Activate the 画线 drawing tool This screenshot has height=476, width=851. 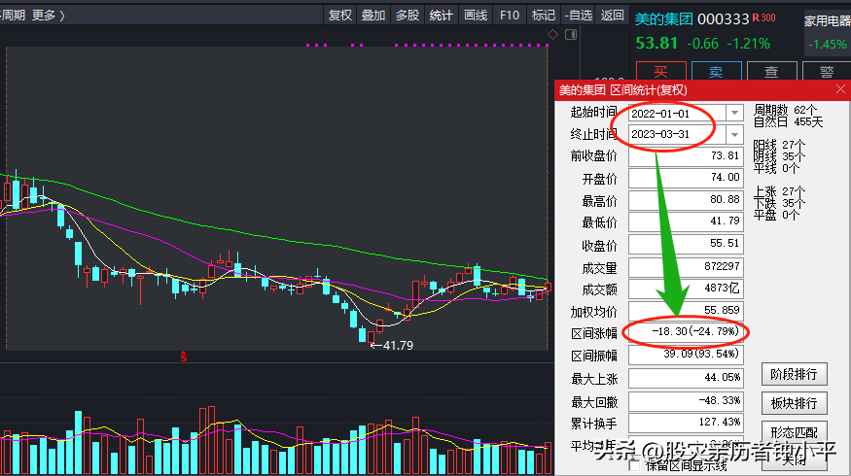475,16
